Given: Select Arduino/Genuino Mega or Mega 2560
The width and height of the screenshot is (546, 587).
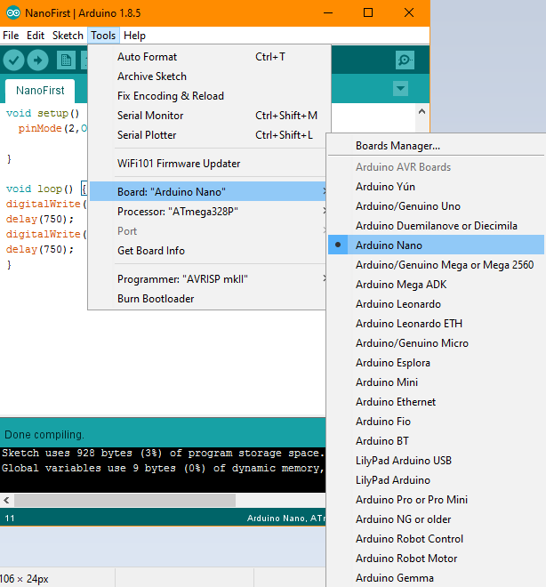Looking at the screenshot, I should [x=436, y=265].
